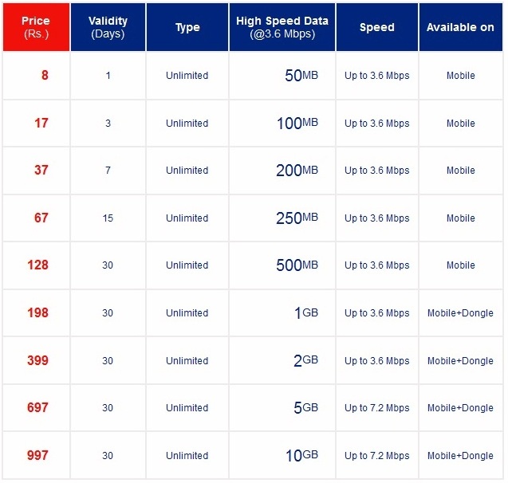Viewport: 508px width, 483px height.
Task: Select the Rs. 8 plan price
Action: tap(45, 76)
